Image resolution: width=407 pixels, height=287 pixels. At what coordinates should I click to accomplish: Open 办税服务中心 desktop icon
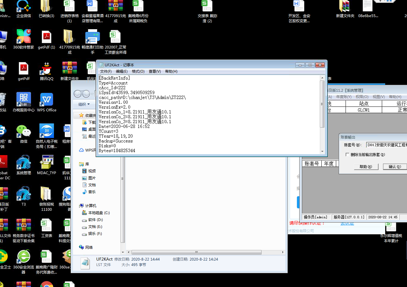pyautogui.click(x=24, y=102)
